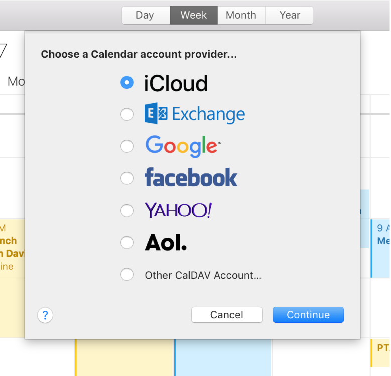Open help with the question mark button
The width and height of the screenshot is (391, 376).
click(x=45, y=315)
